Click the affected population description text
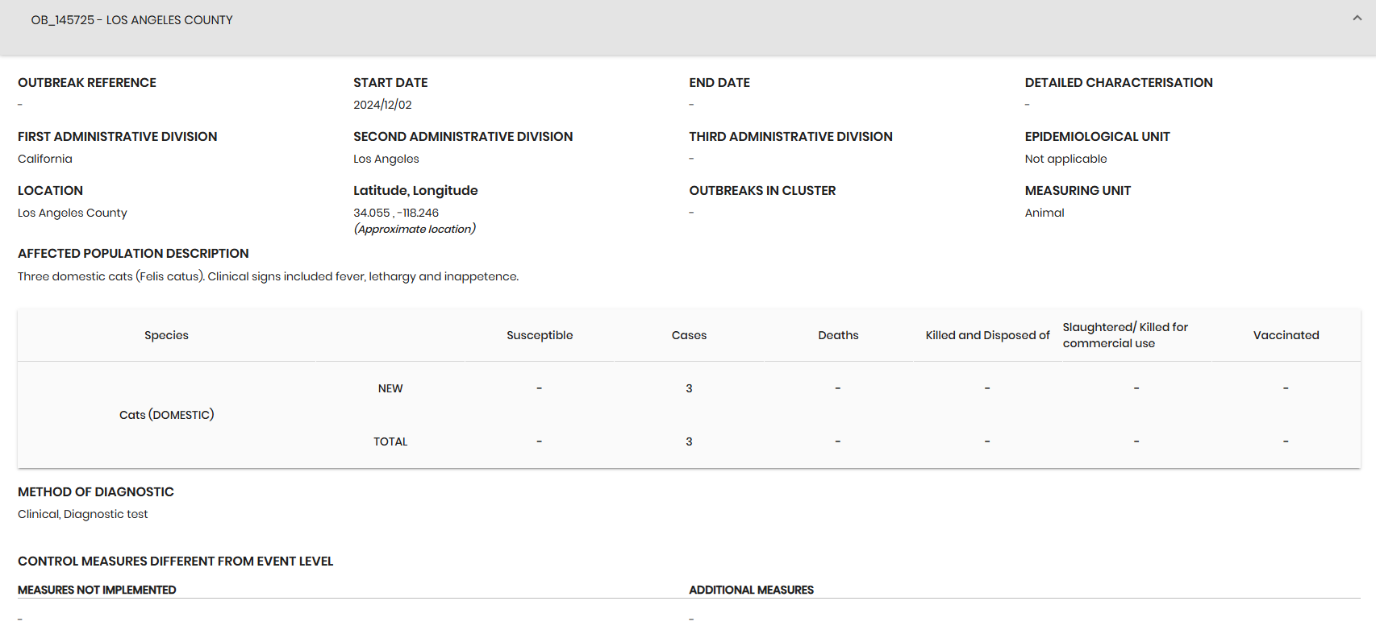This screenshot has height=630, width=1376. pos(268,276)
